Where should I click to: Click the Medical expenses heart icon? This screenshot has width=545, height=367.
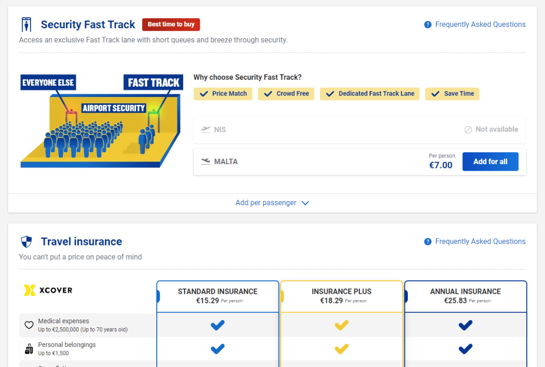(x=29, y=325)
